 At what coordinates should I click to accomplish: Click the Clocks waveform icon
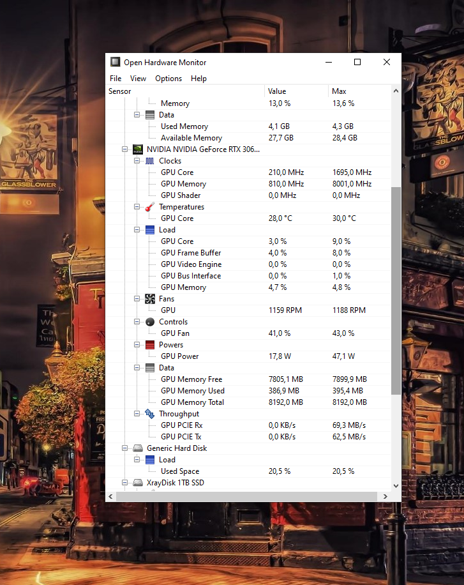[x=149, y=161]
